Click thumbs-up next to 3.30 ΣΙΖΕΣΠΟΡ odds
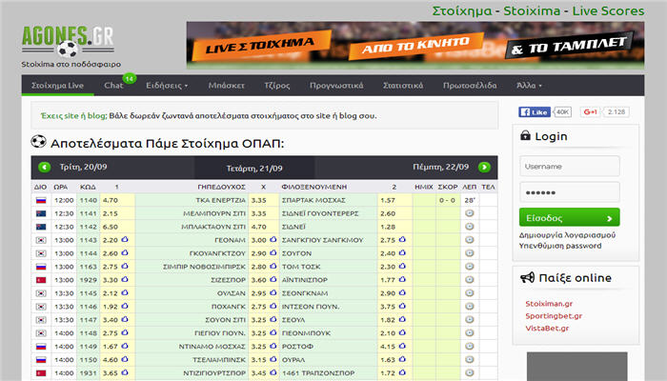Viewport: 667px width, 381px height. (x=125, y=279)
